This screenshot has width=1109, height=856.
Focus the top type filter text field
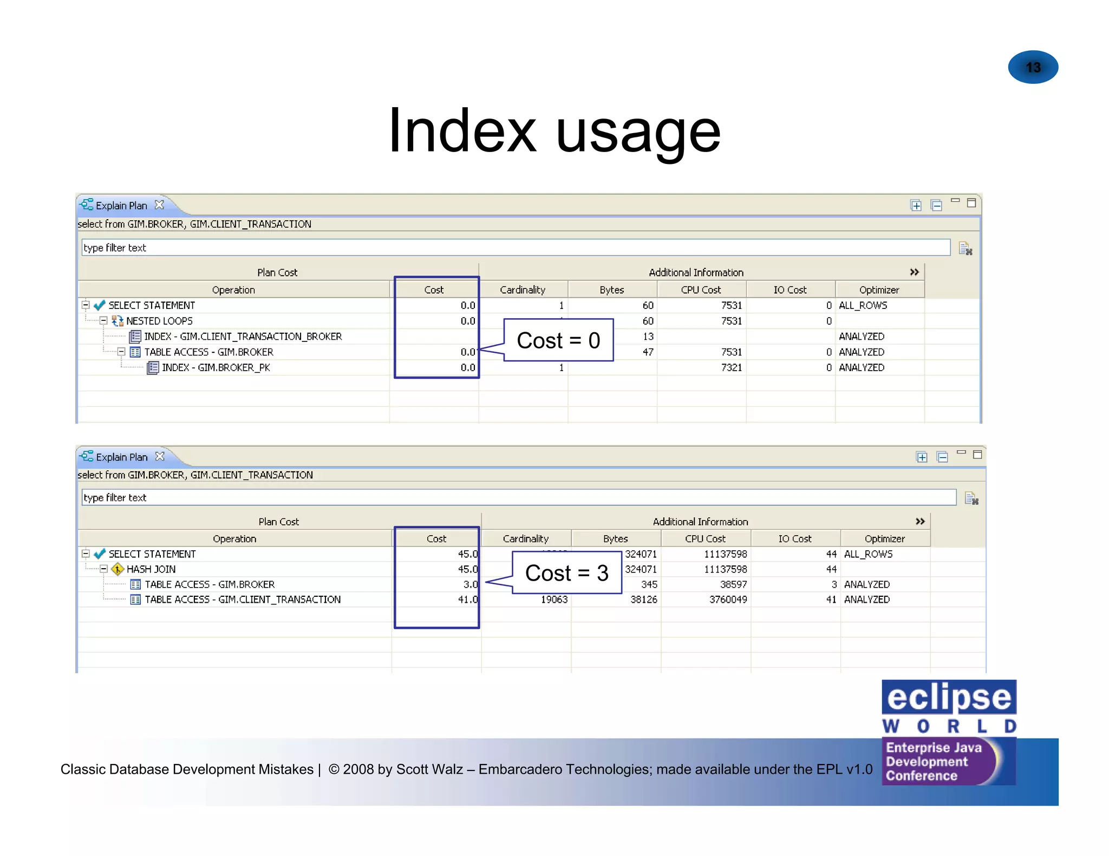516,248
